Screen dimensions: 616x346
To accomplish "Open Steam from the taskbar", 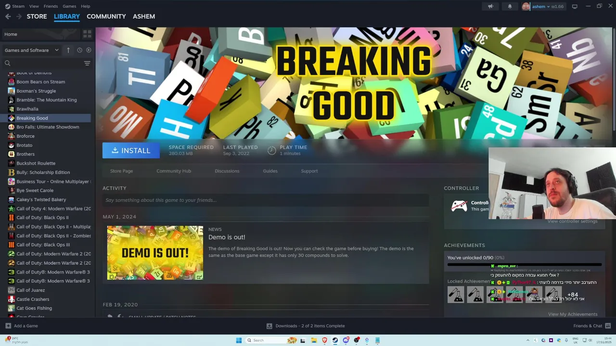I will tap(335, 340).
